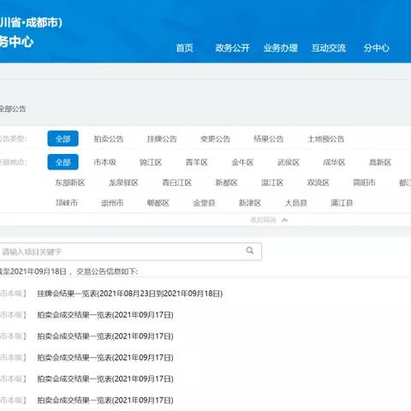Choose 邛崃市 location filter
411x411 pixels.
(67, 203)
